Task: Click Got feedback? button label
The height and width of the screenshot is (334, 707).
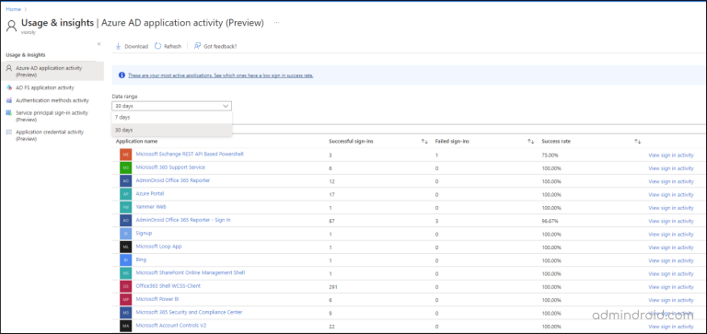Action: 220,46
